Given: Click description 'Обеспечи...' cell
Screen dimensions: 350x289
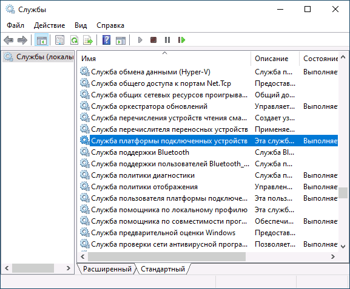Looking at the screenshot, I should point(274,221).
